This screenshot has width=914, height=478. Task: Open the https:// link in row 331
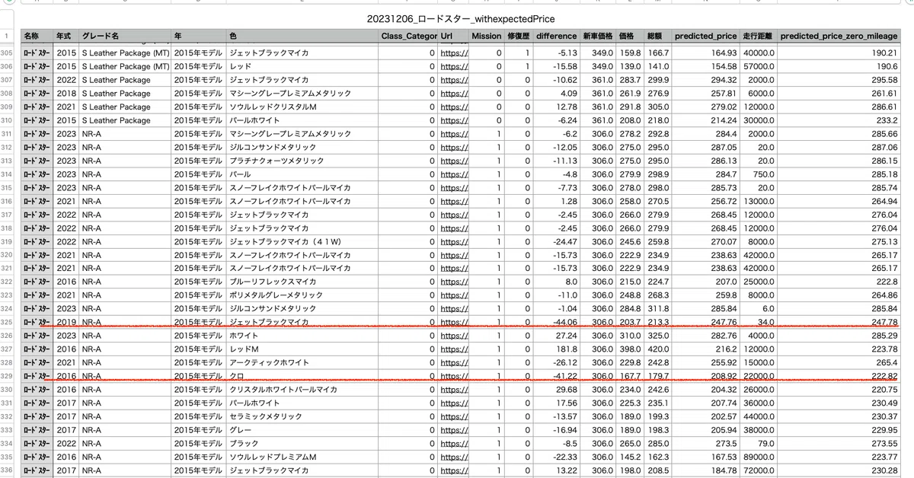[x=454, y=403]
